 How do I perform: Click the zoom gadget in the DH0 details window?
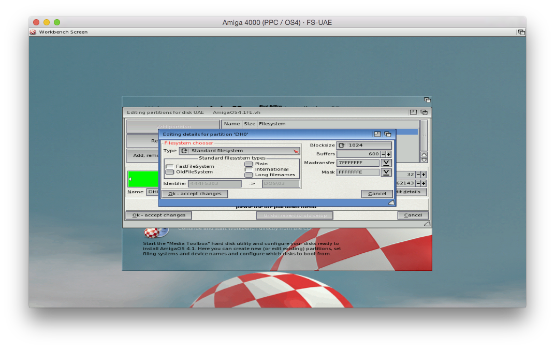coord(377,134)
